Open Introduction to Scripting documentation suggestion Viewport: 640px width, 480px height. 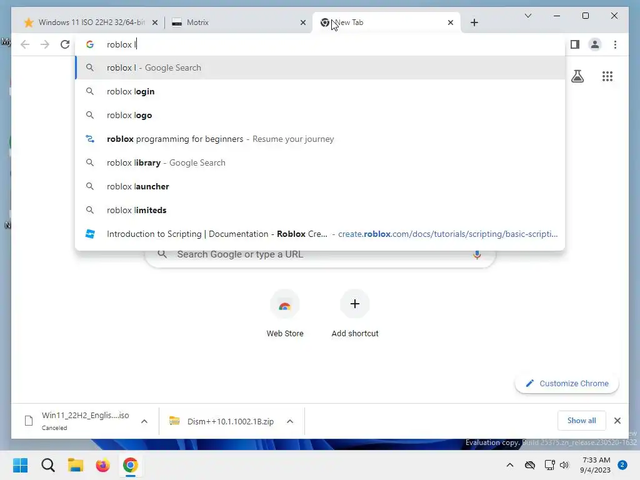coord(320,234)
